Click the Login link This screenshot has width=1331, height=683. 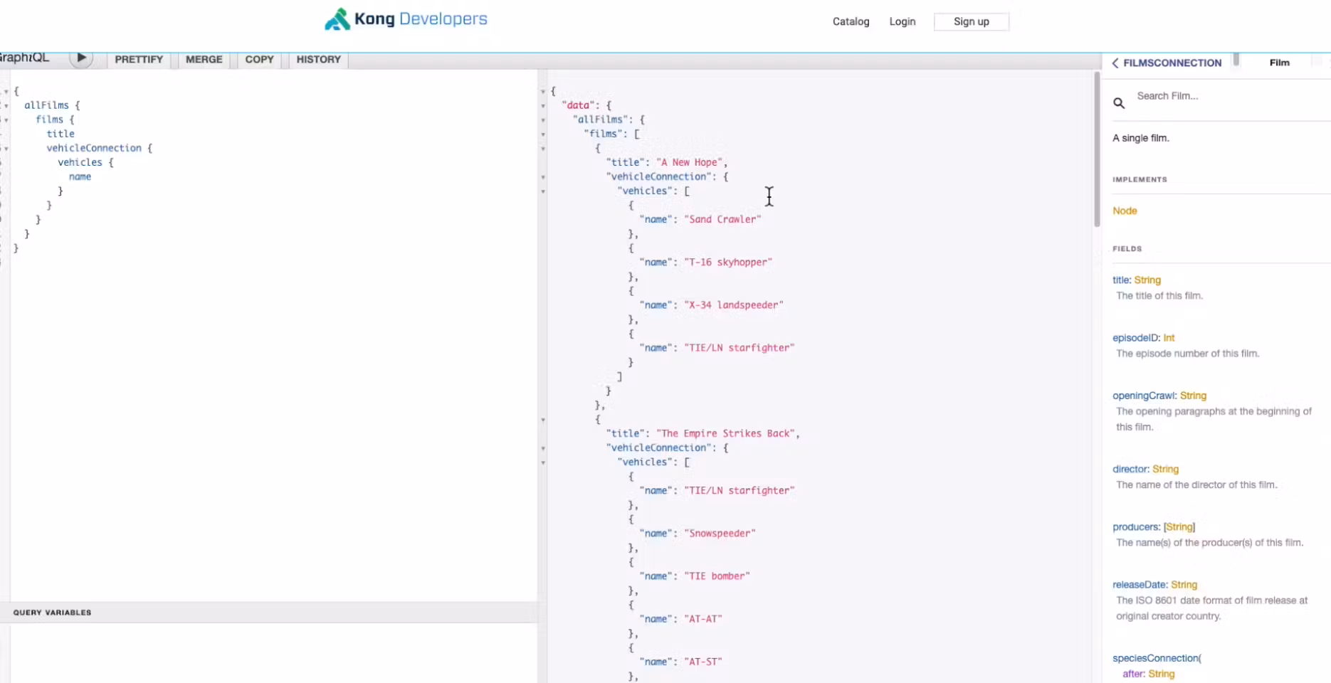coord(902,21)
